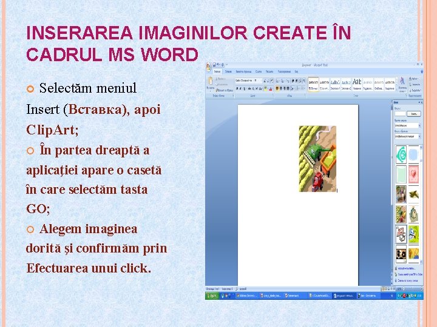Open the round Office button menu

pos(208,67)
